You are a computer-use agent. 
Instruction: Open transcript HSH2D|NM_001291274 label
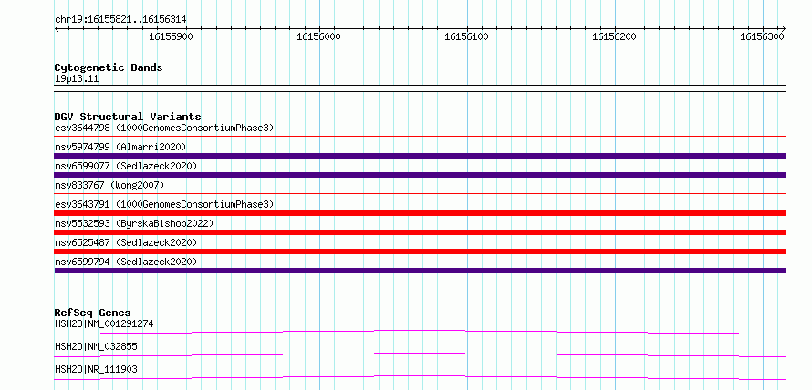click(104, 324)
